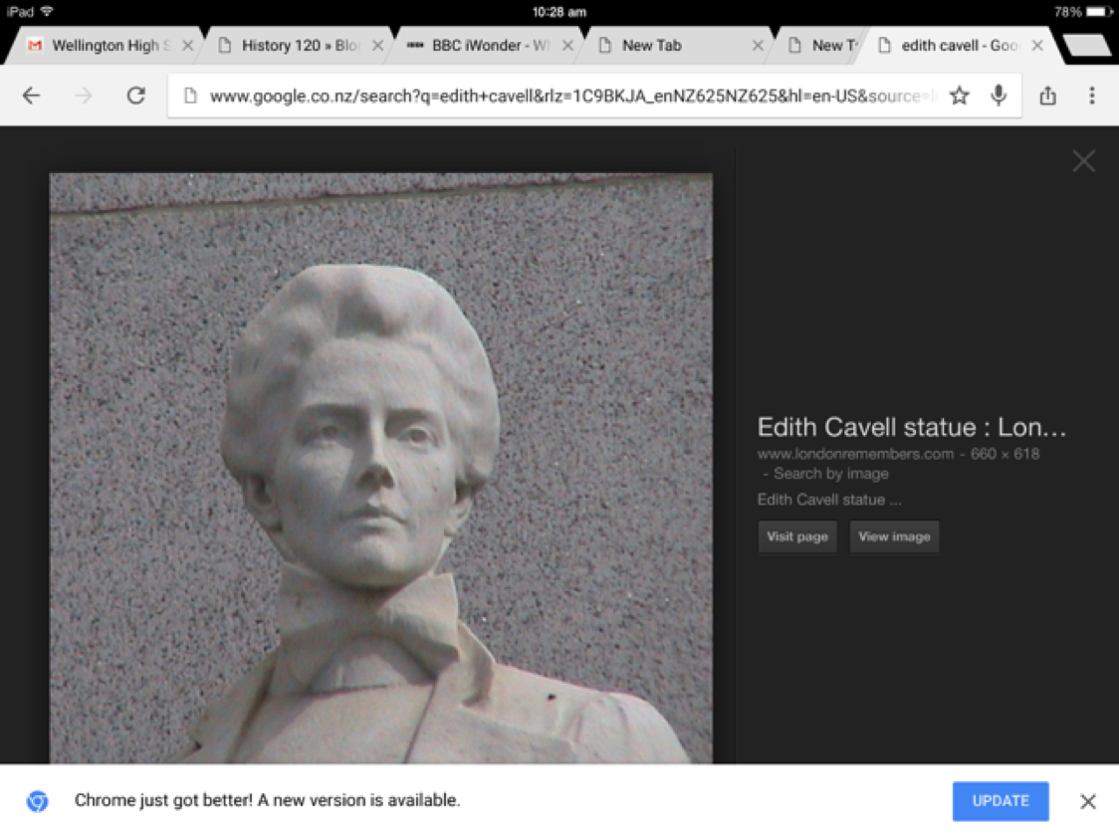Close the image preview panel
This screenshot has height=839, width=1119.
pyautogui.click(x=1083, y=161)
